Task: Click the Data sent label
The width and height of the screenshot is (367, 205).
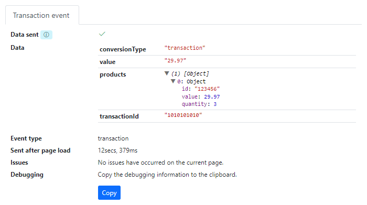Action: click(x=24, y=35)
